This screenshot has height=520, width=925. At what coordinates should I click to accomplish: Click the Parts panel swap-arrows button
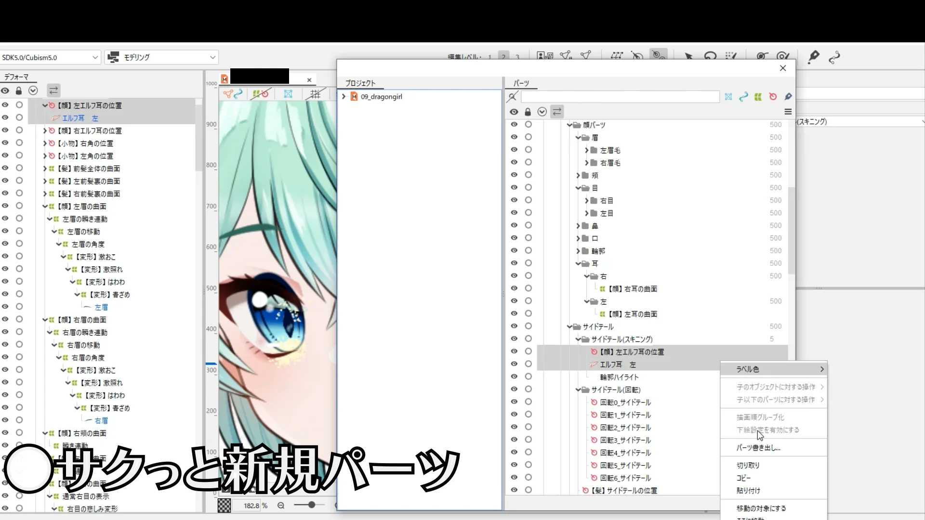(x=557, y=112)
